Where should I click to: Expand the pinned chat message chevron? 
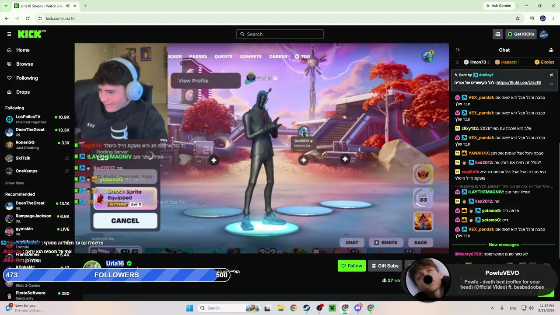pyautogui.click(x=551, y=84)
